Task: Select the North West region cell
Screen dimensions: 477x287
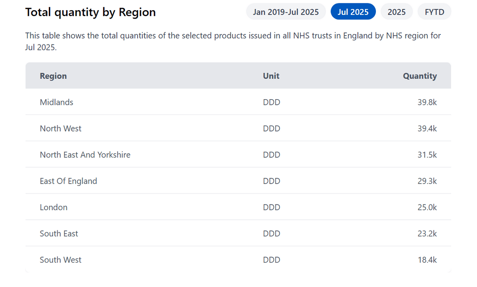Action: 61,128
